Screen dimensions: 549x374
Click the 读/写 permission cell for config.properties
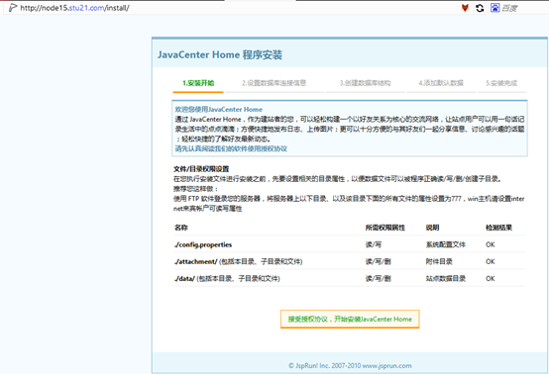click(x=374, y=244)
